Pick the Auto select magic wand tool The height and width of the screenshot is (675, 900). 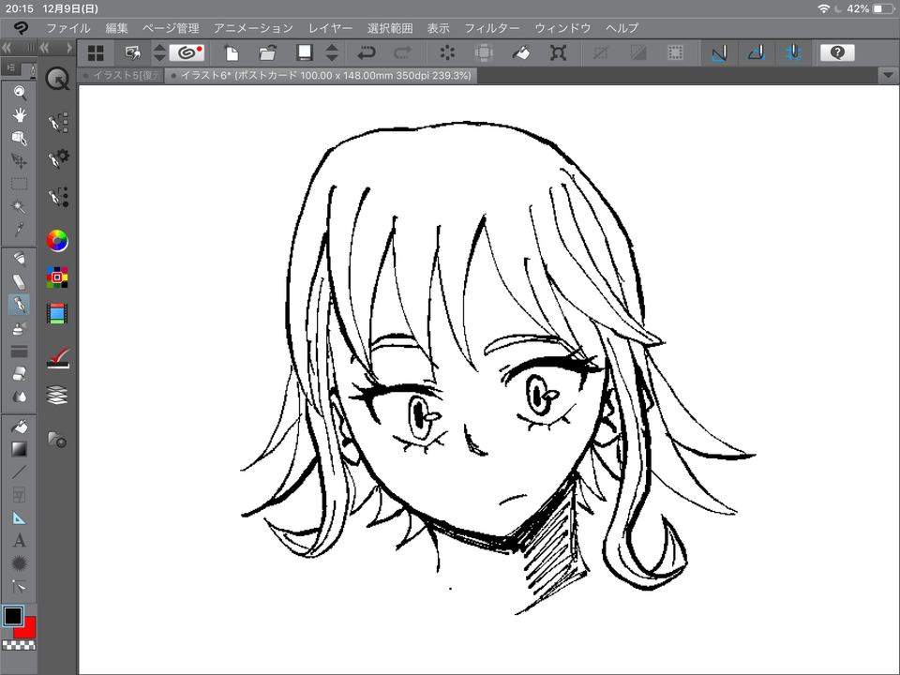coord(19,206)
